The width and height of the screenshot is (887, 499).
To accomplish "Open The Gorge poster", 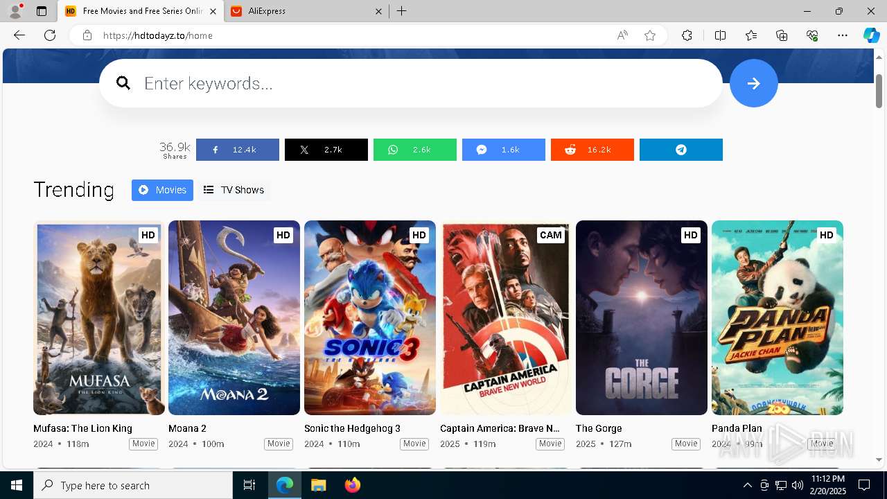I will 642,317.
